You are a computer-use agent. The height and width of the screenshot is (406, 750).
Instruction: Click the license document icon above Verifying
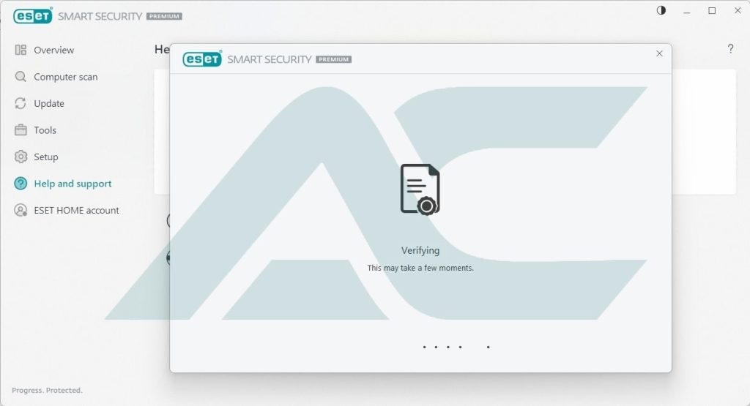[420, 189]
